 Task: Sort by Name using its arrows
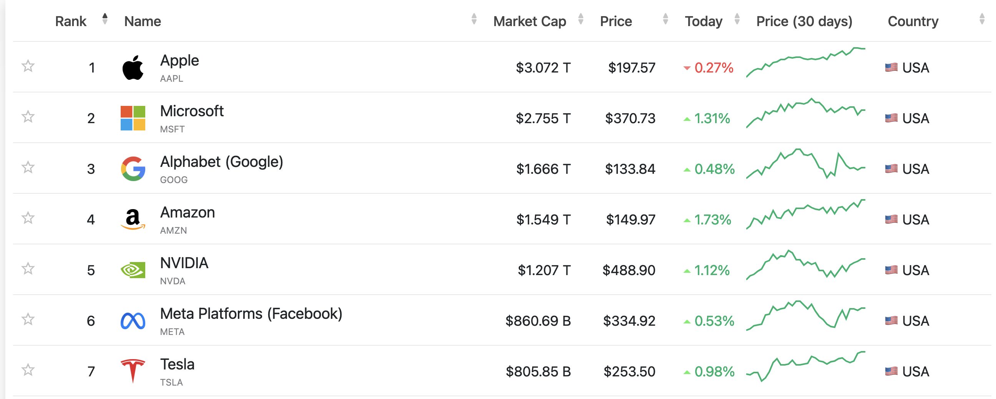[474, 19]
